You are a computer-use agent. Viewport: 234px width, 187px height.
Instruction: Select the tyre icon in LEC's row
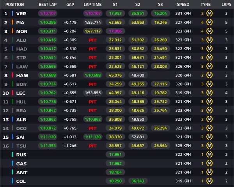coord(210,93)
